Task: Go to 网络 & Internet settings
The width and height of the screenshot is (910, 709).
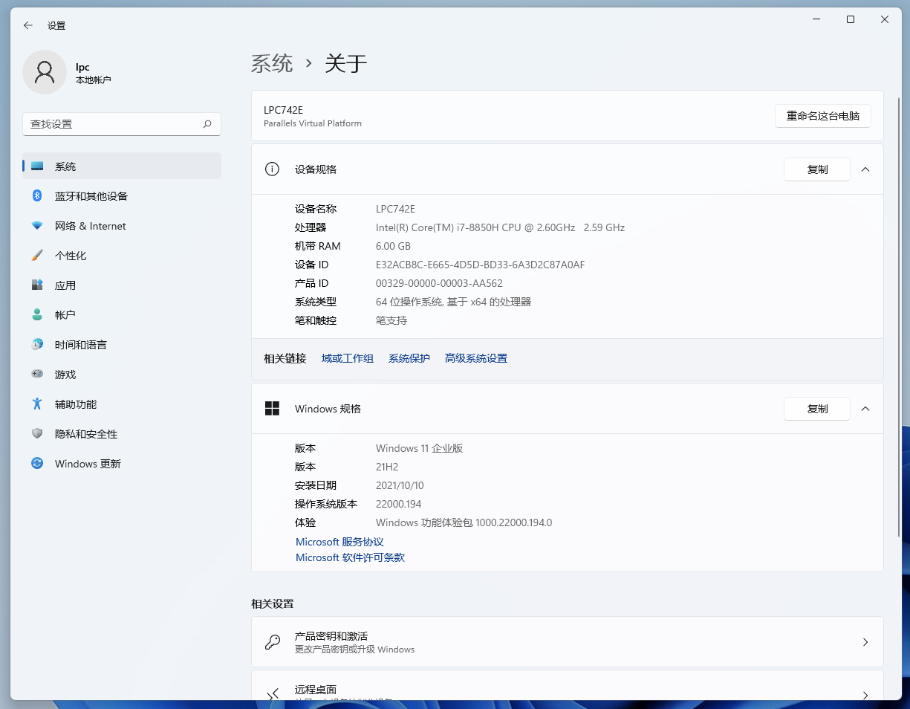Action: point(122,226)
